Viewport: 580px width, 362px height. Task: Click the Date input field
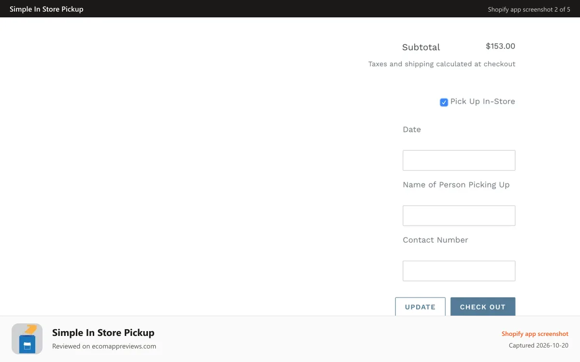click(459, 160)
